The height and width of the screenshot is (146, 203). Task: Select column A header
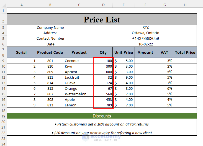[x=21, y=5]
